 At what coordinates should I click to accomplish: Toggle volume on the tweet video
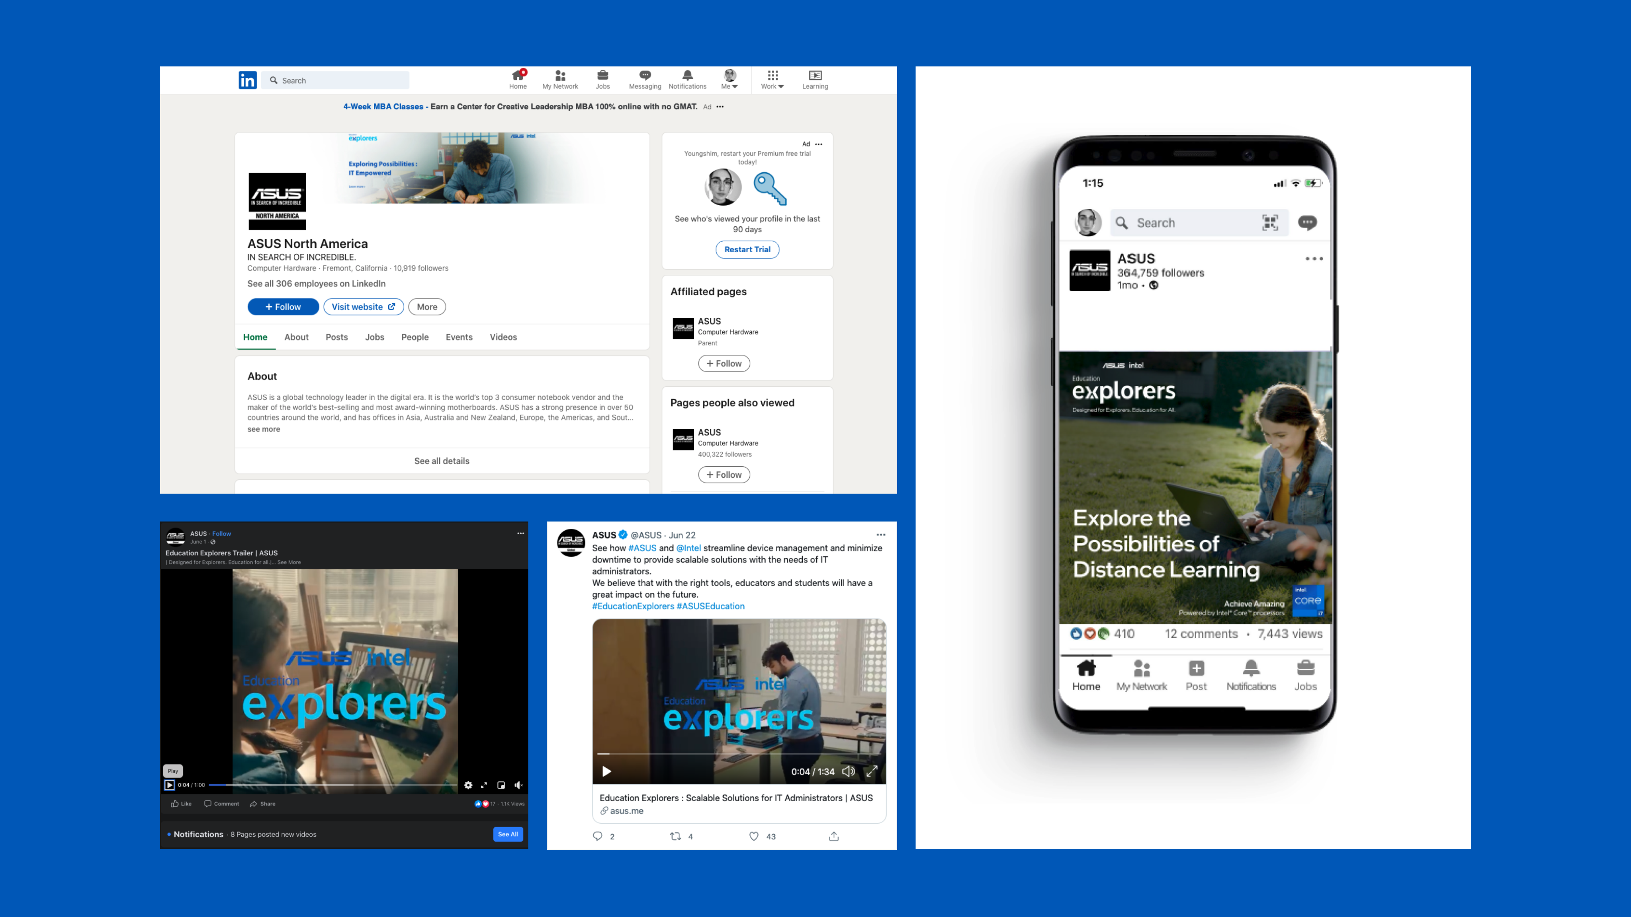point(849,771)
